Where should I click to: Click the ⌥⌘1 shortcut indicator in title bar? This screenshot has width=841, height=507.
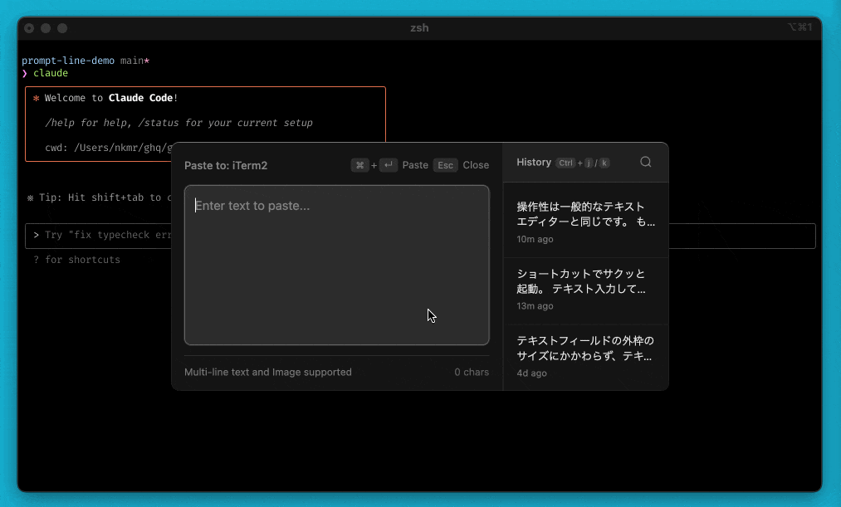pyautogui.click(x=799, y=27)
